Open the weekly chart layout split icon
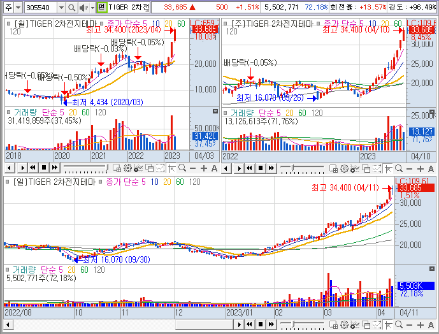The width and height of the screenshot is (439, 334). click(x=333, y=168)
